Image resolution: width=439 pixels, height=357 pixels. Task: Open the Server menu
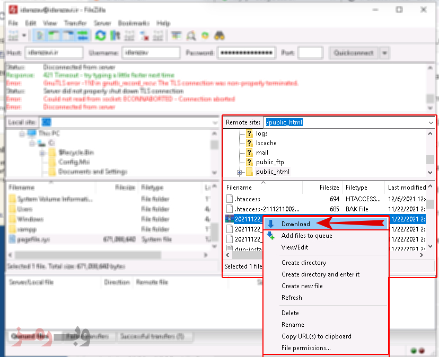102,23
